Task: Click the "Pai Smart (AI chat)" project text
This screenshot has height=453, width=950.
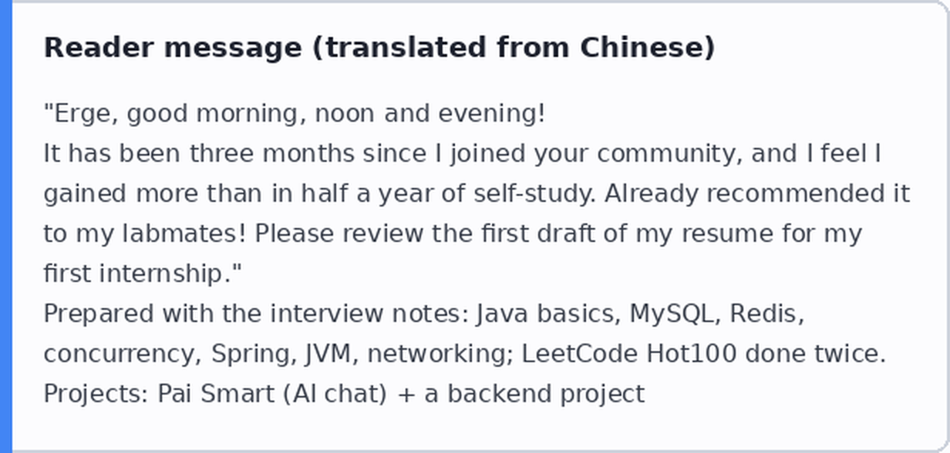Action: 272,394
